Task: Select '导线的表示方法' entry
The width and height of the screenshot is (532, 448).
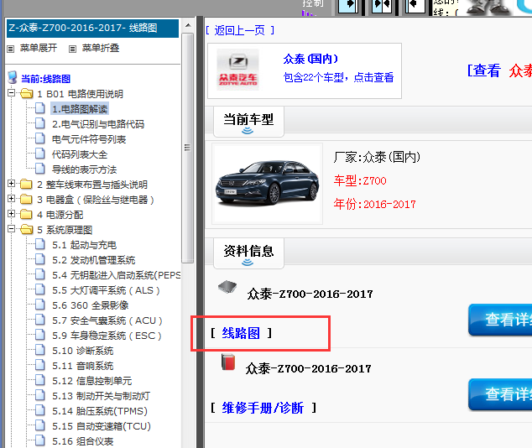Action: (84, 169)
